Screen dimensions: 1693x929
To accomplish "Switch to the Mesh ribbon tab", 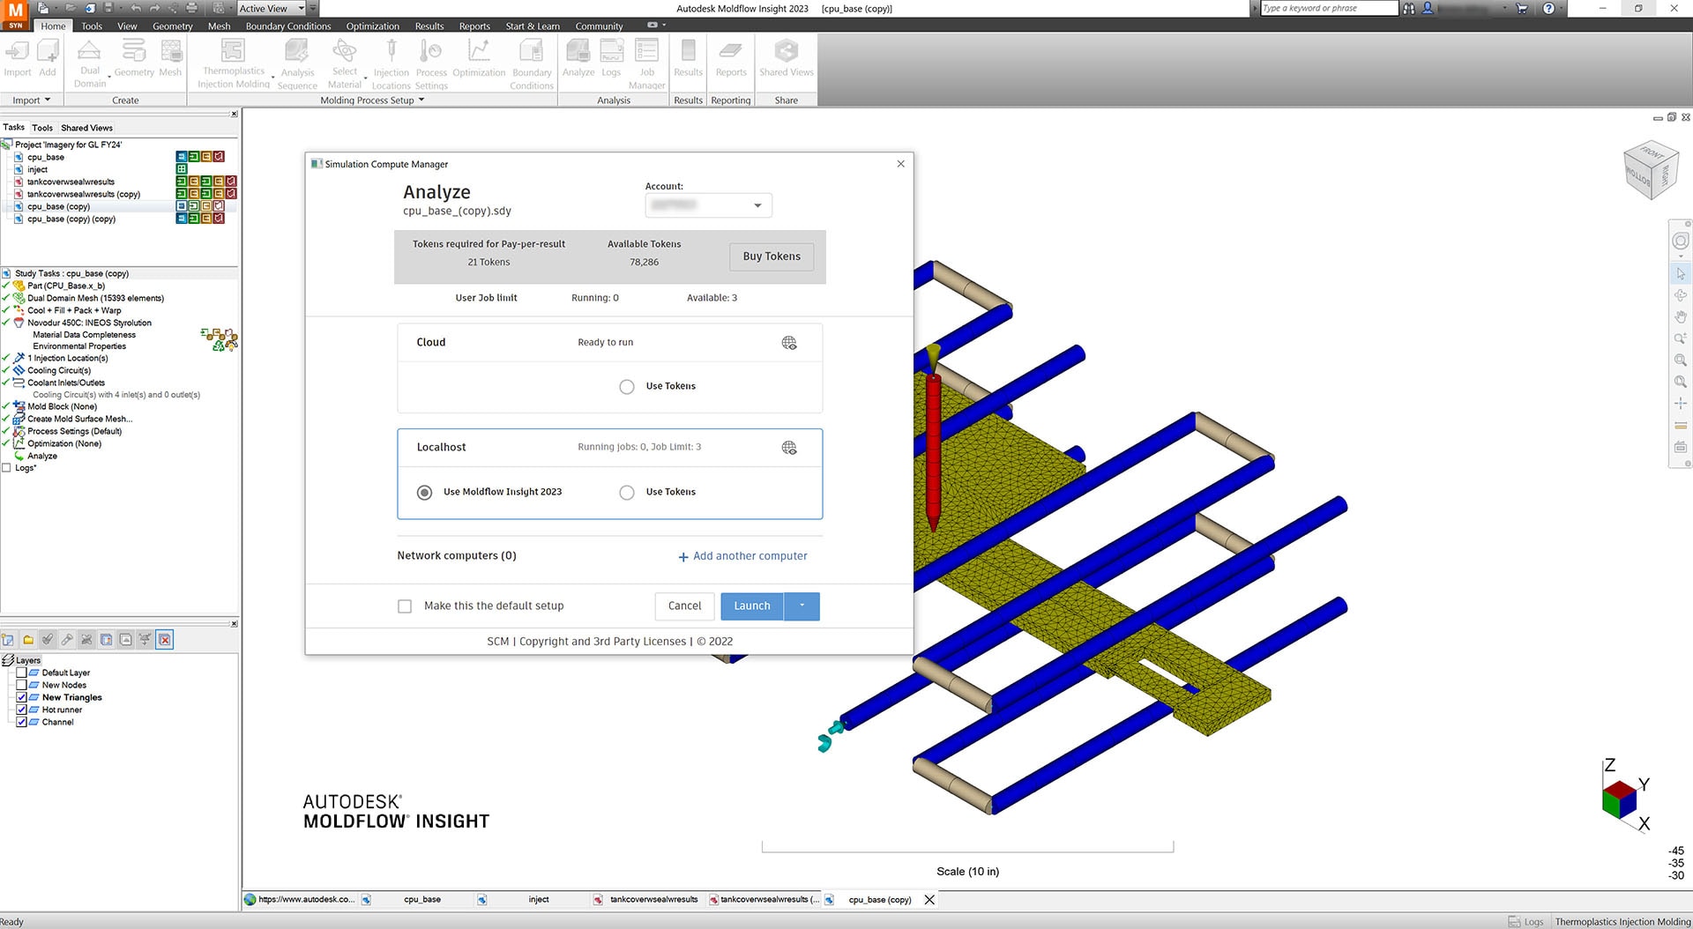I will (x=219, y=26).
